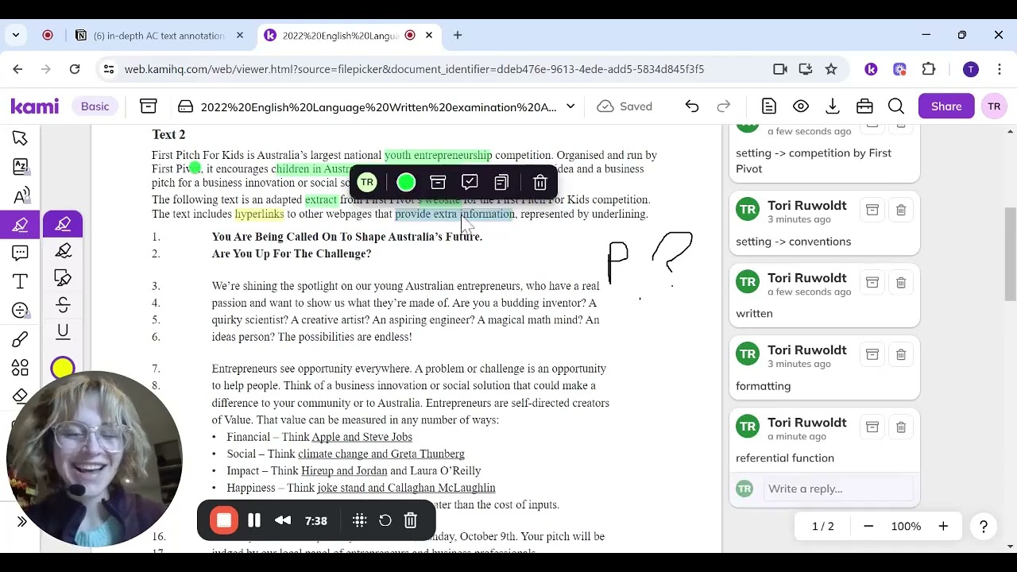1017x572 pixels.
Task: Archive the 'setting -> conventions' comment
Action: [872, 210]
